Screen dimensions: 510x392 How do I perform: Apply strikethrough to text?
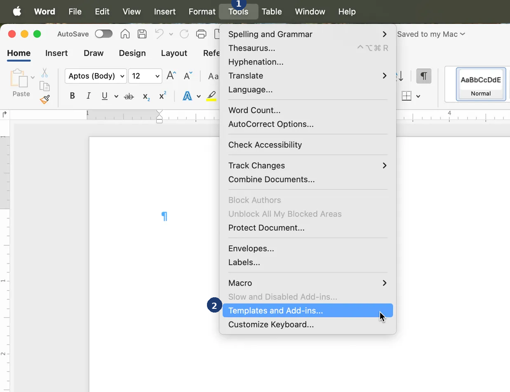tap(129, 96)
